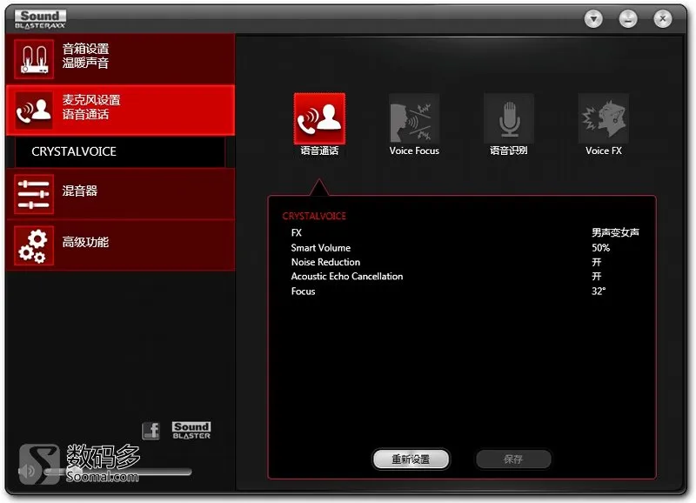Screen dimensions: 696x503
Task: Click the Focus value 32°
Action: [599, 292]
